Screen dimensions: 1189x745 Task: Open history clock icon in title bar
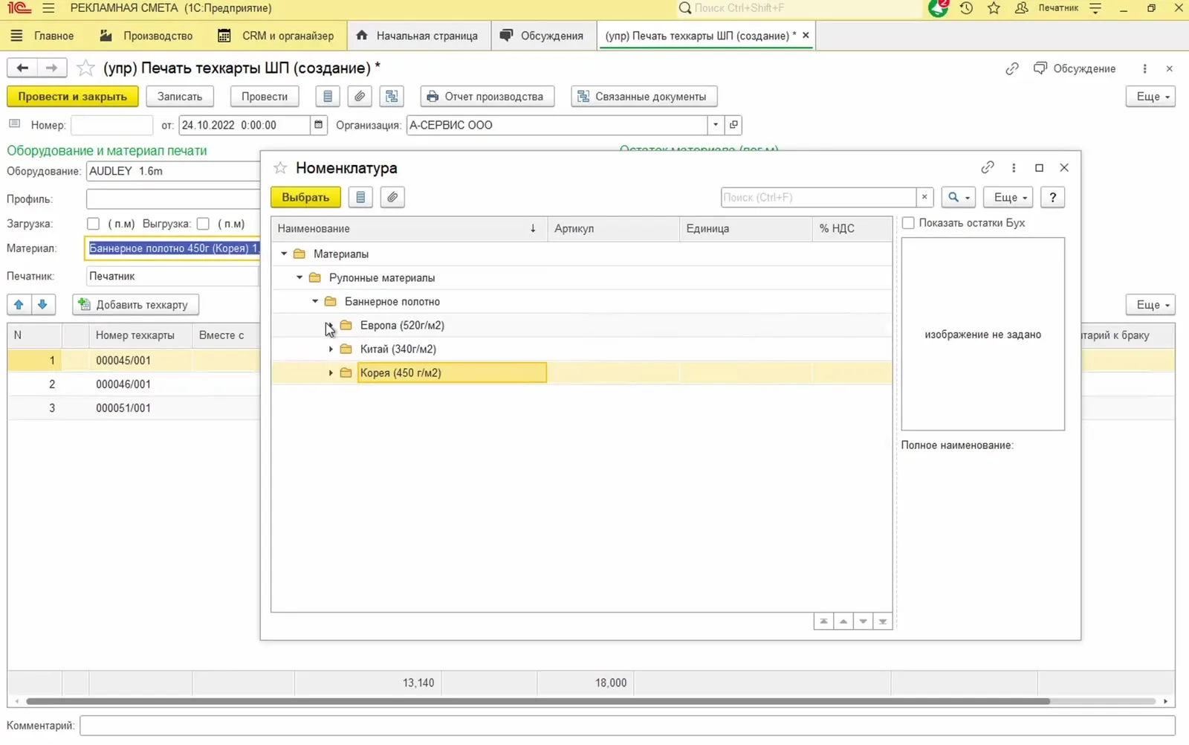(x=966, y=8)
